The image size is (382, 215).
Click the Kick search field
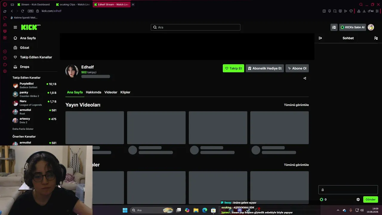pos(195,27)
